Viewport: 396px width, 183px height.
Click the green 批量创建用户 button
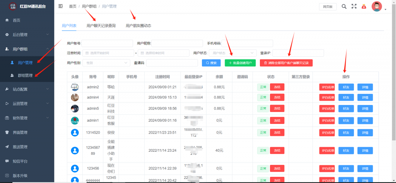click(240, 63)
